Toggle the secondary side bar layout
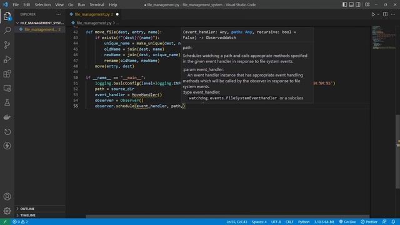Viewport: 400px width, 225px height. (358, 4)
